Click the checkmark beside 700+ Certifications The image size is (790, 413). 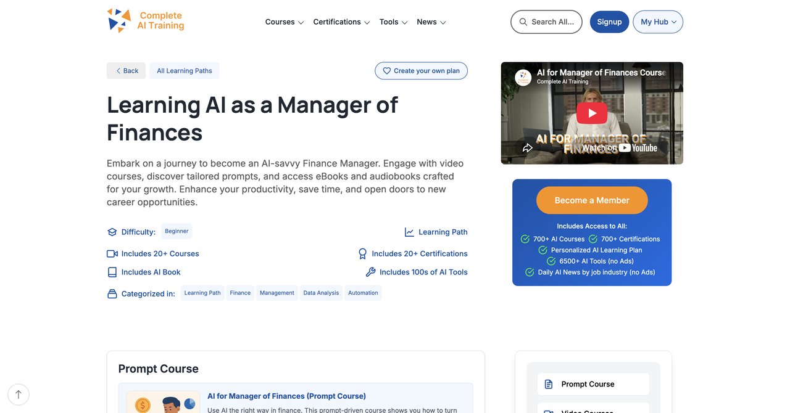point(593,239)
